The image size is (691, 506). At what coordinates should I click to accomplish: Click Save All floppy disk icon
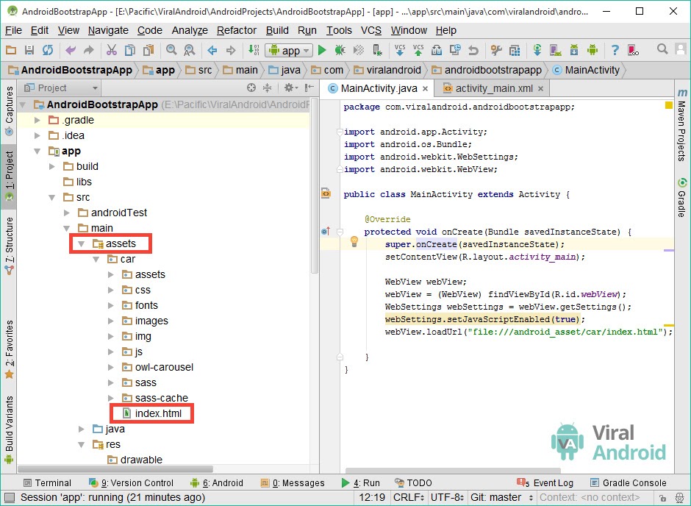[x=29, y=50]
